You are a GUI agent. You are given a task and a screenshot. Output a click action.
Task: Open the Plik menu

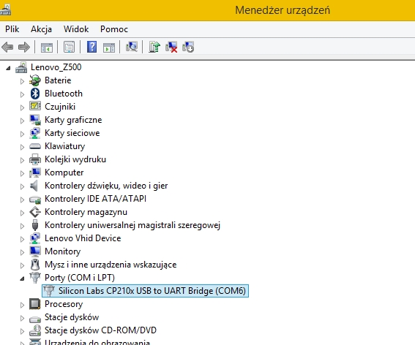coord(12,29)
